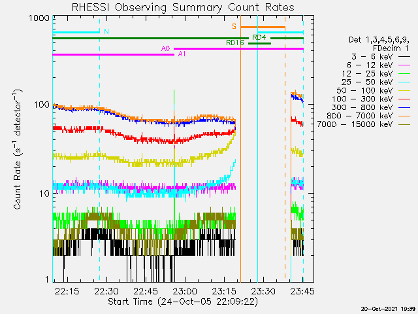Click the '300 - 800 keV' legend label
This screenshot has height=314, width=418.
(362, 107)
